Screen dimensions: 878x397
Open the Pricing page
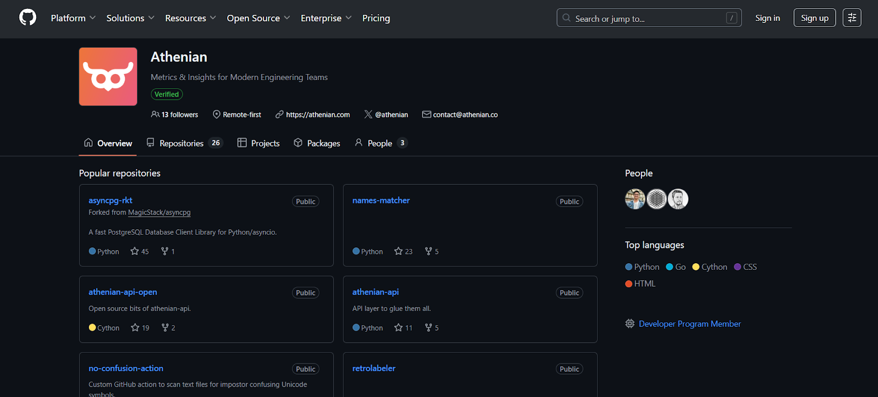pyautogui.click(x=376, y=18)
